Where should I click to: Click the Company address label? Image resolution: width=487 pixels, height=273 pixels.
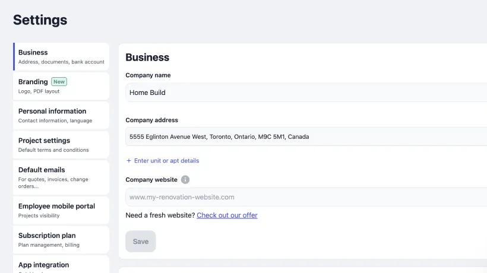(151, 120)
